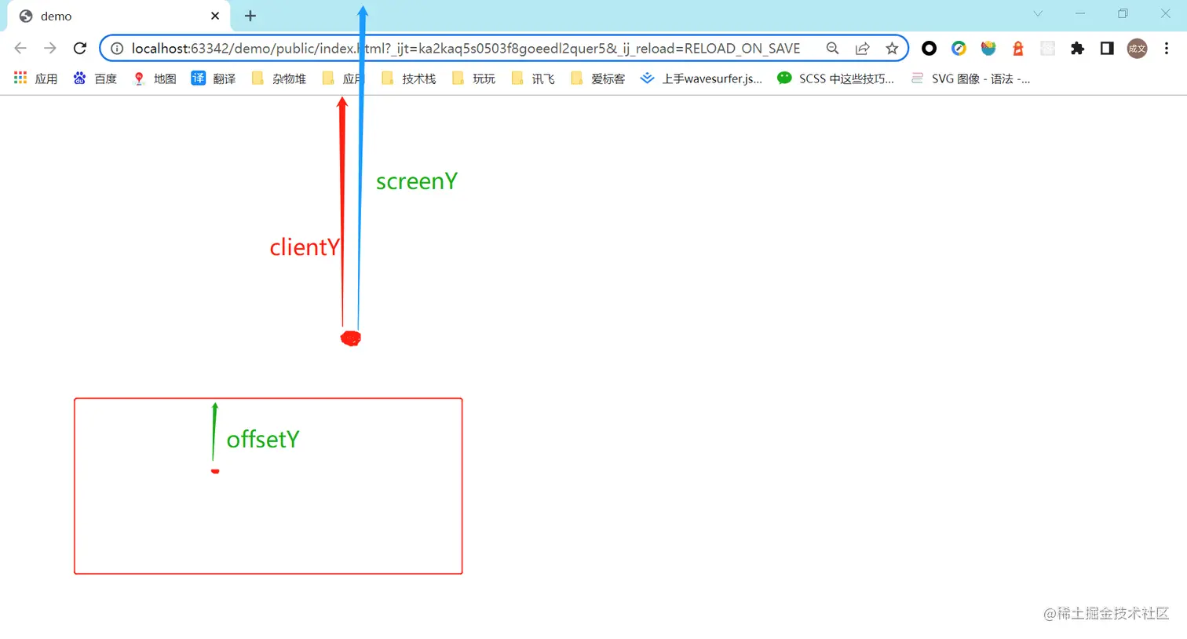The image size is (1187, 639).
Task: Reload the current page
Action: pos(80,49)
